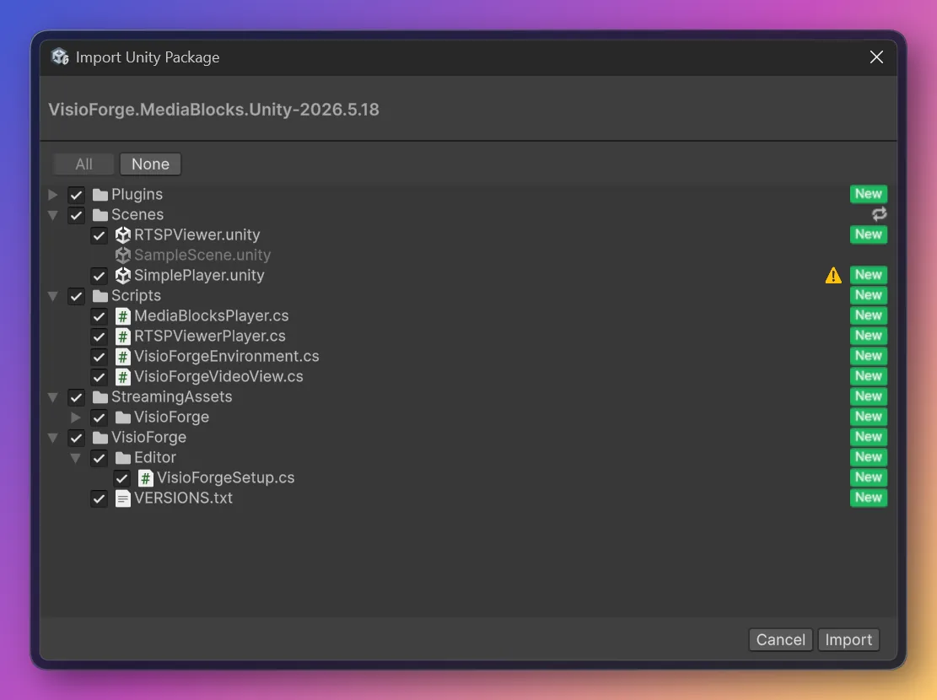Viewport: 937px width, 700px height.
Task: Uncheck the MediaBlocksPlayer.cs checkbox
Action: [x=99, y=316]
